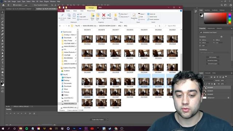Expand the Open dropdown in ribbon
This screenshot has height=131, width=233.
[x=142, y=14]
